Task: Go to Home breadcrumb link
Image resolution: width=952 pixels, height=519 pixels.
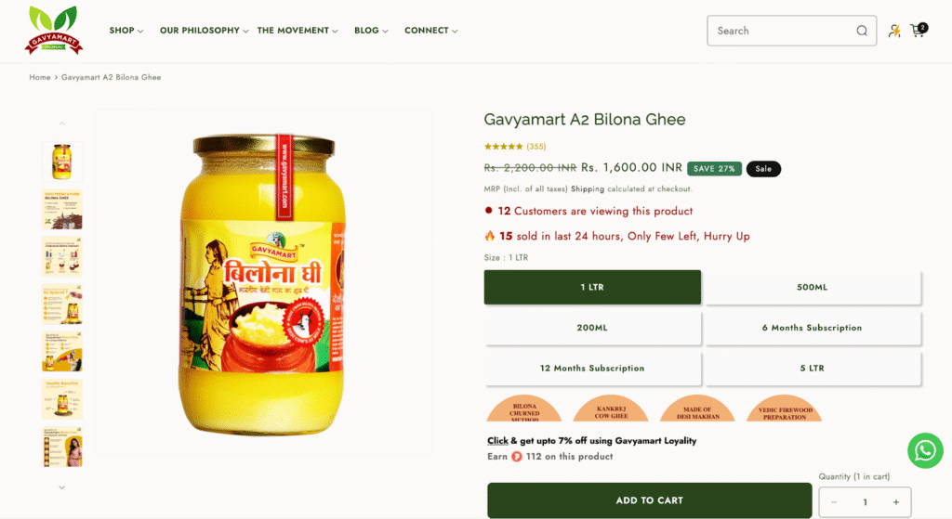Action: pos(40,78)
